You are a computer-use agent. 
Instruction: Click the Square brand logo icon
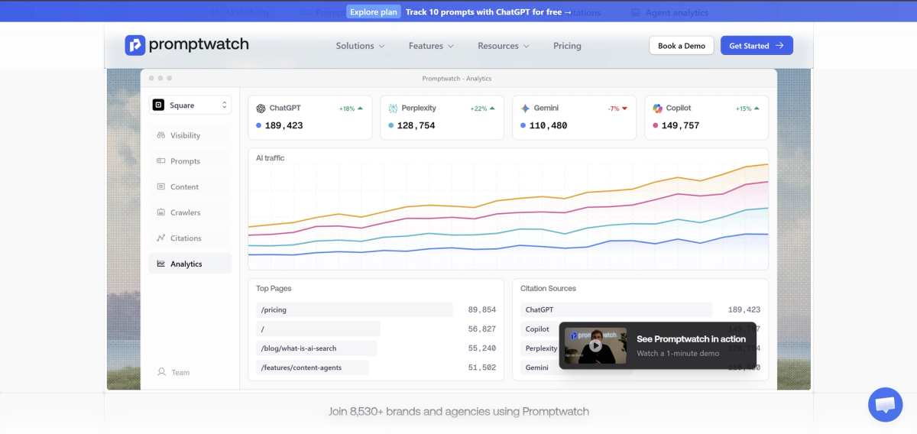tap(159, 105)
